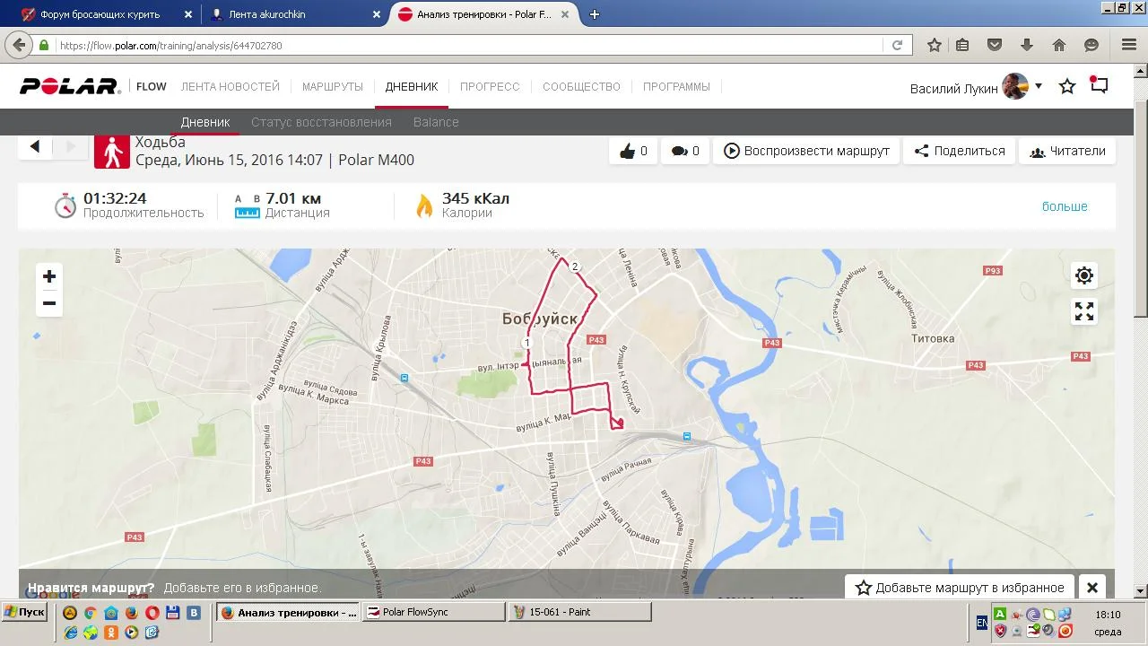Zoom in on the map
This screenshot has height=646, width=1148.
click(49, 276)
